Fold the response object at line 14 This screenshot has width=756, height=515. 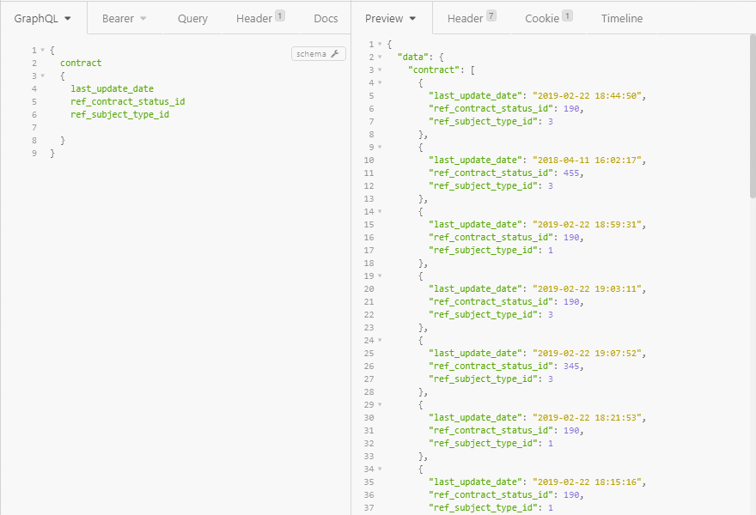click(380, 211)
